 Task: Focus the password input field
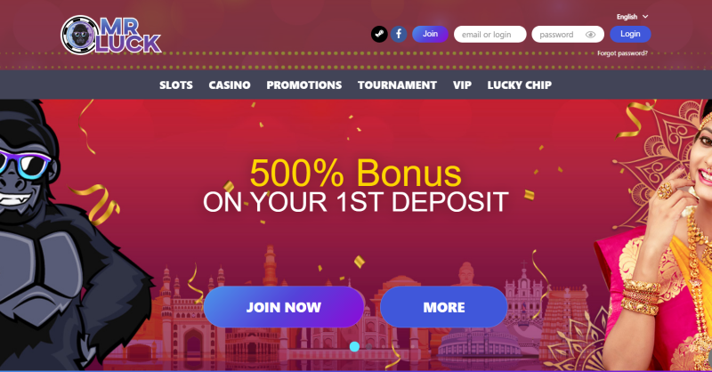(568, 35)
